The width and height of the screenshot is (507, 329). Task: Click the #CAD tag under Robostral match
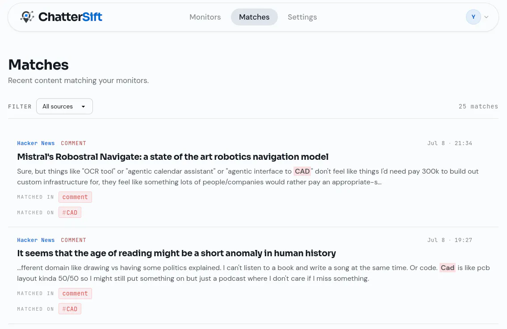pyautogui.click(x=70, y=212)
